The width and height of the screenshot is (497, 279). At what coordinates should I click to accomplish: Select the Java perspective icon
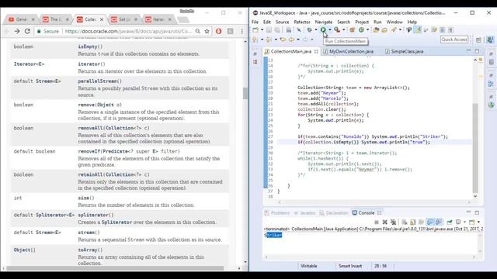[490, 40]
